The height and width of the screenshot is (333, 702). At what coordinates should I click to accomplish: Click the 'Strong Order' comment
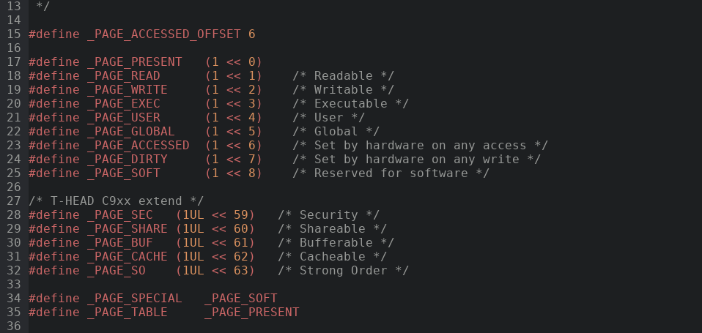[343, 270]
